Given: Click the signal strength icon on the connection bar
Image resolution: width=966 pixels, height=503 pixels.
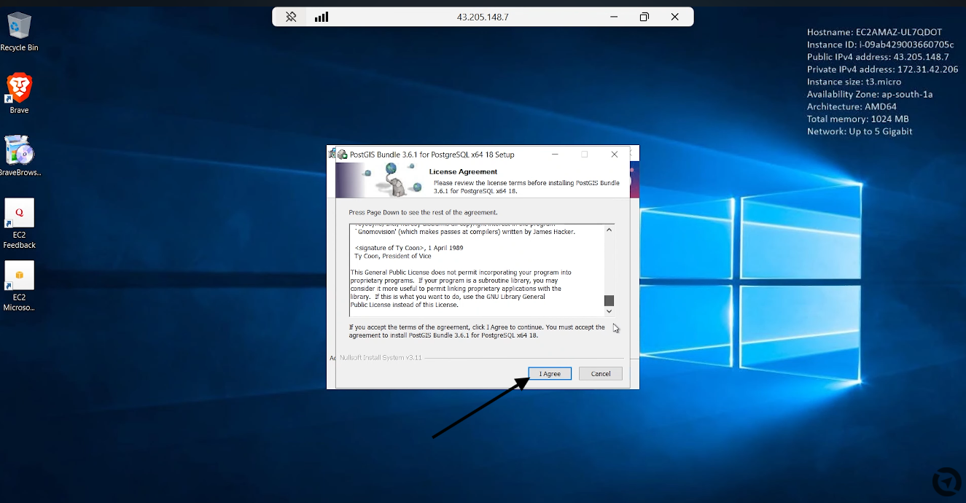Looking at the screenshot, I should [322, 17].
